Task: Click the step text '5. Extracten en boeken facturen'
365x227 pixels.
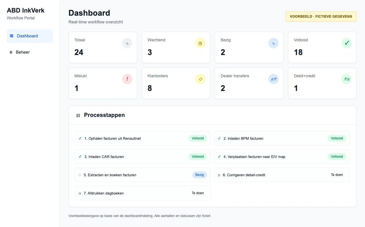Action: point(110,175)
